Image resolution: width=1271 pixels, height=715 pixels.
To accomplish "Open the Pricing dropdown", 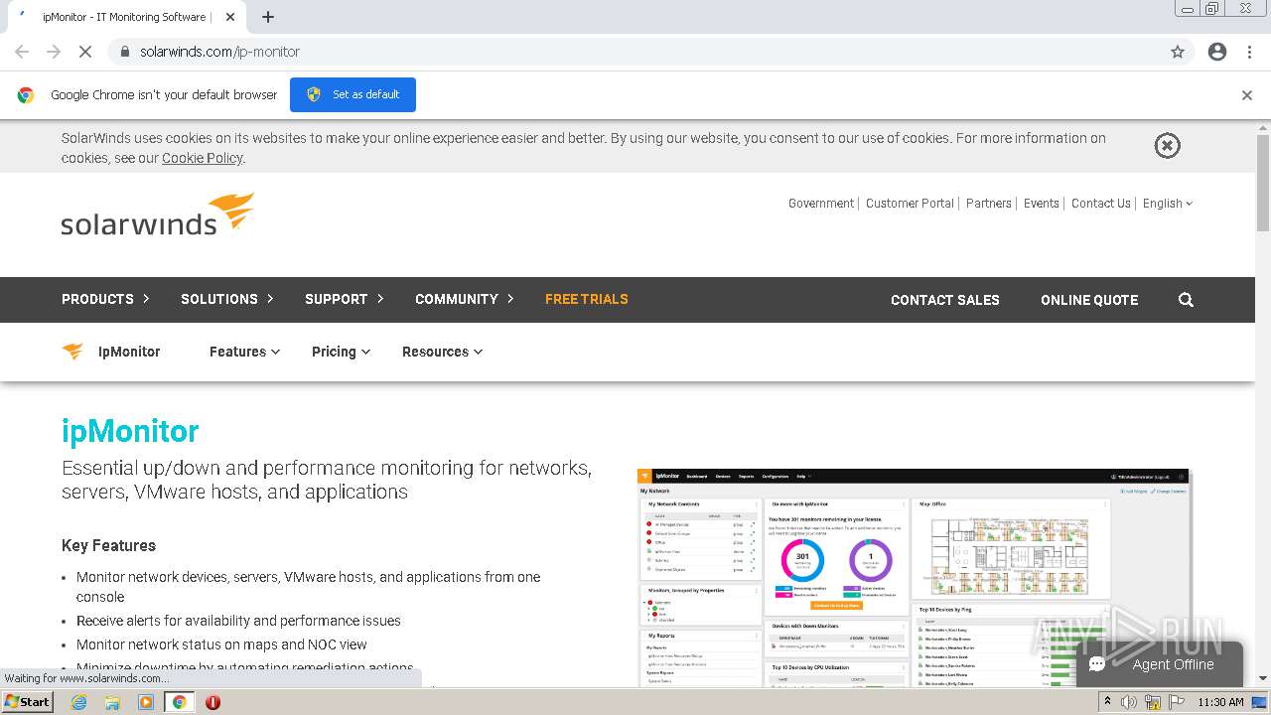I will click(341, 352).
